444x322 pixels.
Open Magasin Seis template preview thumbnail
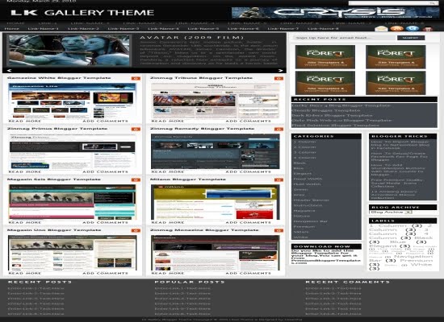click(72, 202)
